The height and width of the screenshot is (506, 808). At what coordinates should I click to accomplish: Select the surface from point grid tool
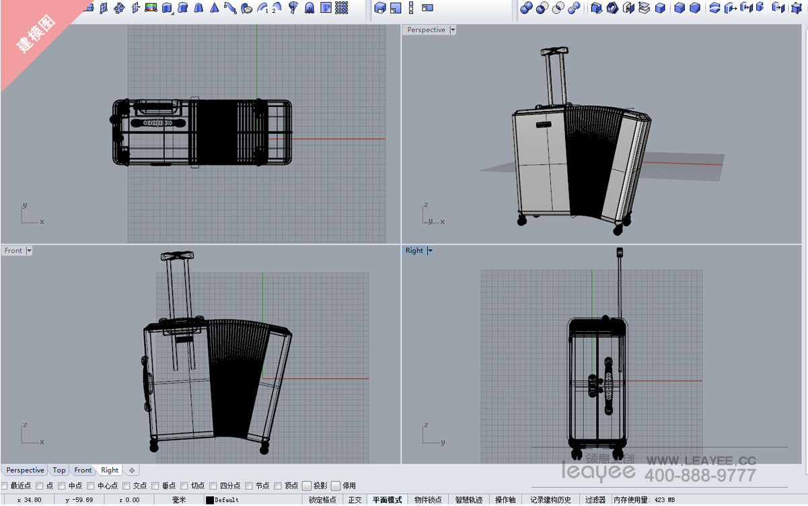point(341,8)
